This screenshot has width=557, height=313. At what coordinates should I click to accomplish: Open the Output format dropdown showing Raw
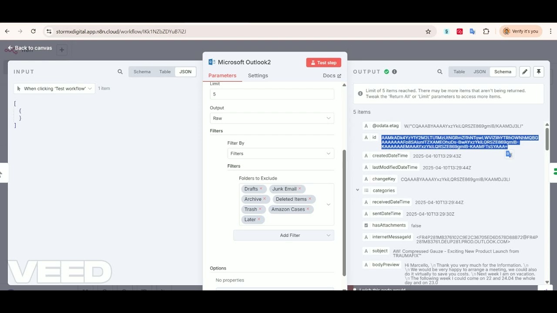click(x=272, y=118)
